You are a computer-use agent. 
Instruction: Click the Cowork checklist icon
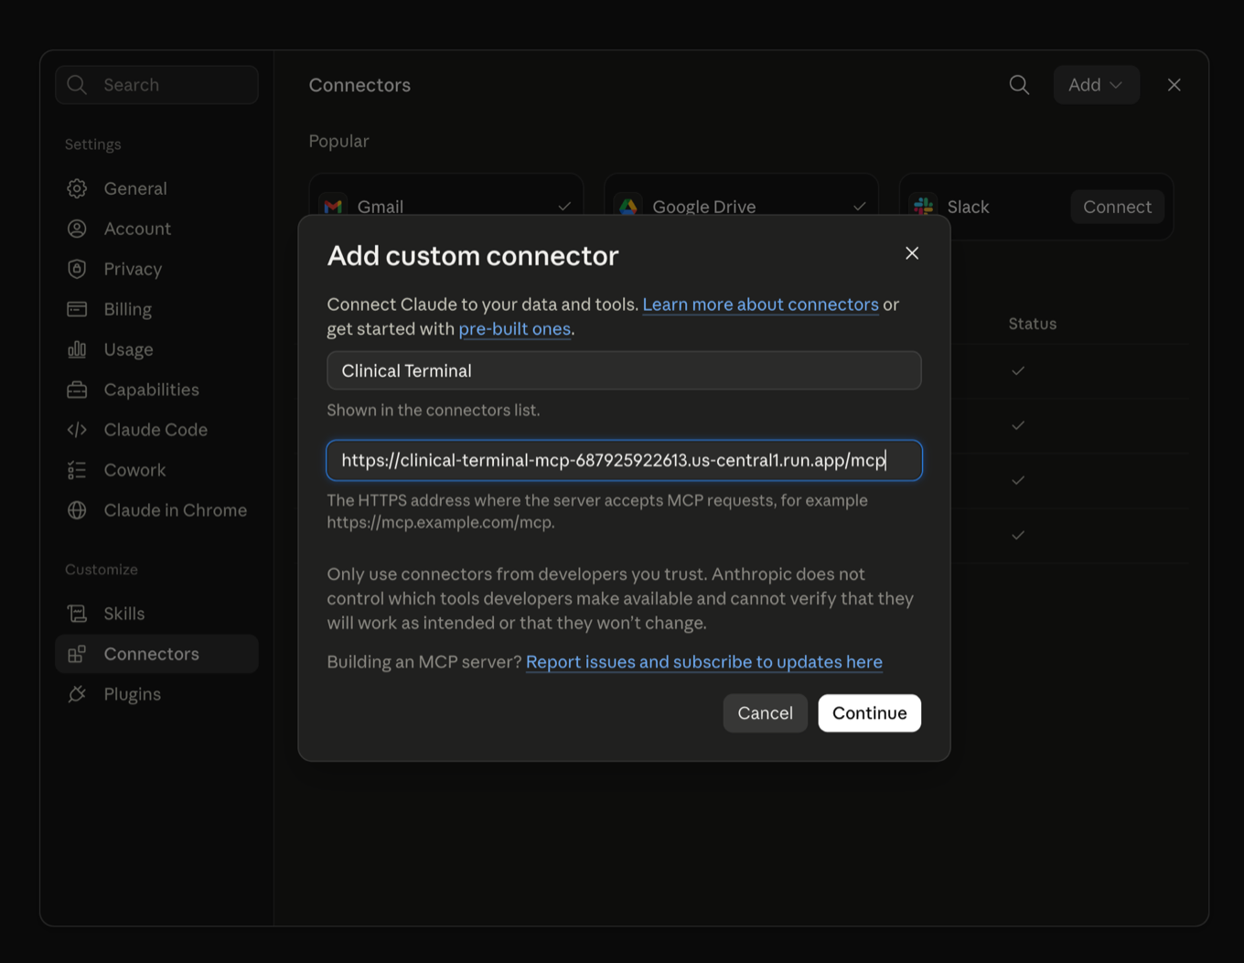77,470
